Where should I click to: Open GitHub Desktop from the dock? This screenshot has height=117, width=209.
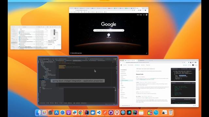click(x=111, y=112)
